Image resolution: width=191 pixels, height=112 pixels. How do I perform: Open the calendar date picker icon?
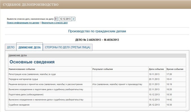coord(56,19)
